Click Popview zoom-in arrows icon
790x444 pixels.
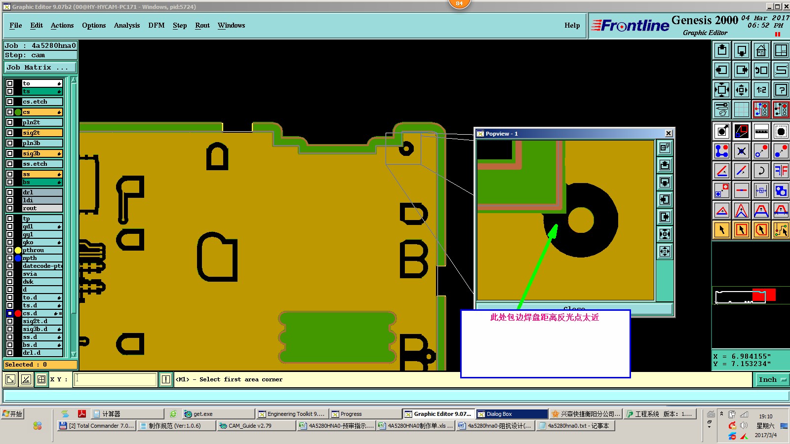pyautogui.click(x=665, y=252)
